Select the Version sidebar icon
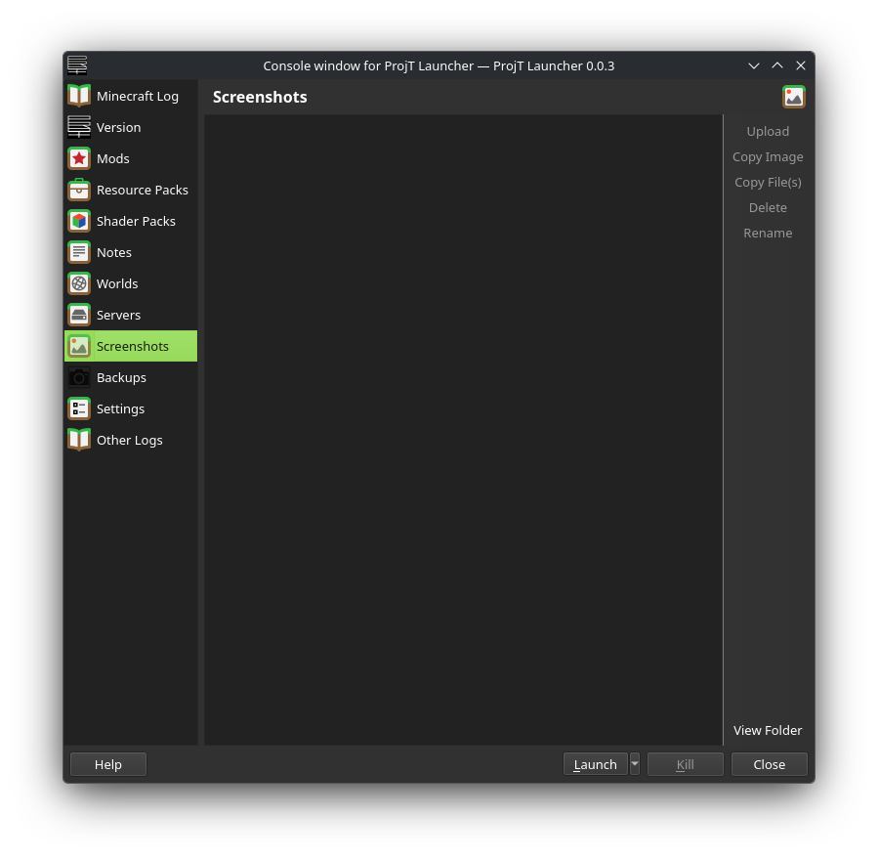 [x=79, y=126]
